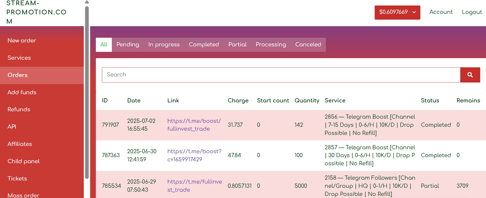Image resolution: width=486 pixels, height=198 pixels.
Task: Open the Partial orders tab
Action: pyautogui.click(x=237, y=45)
